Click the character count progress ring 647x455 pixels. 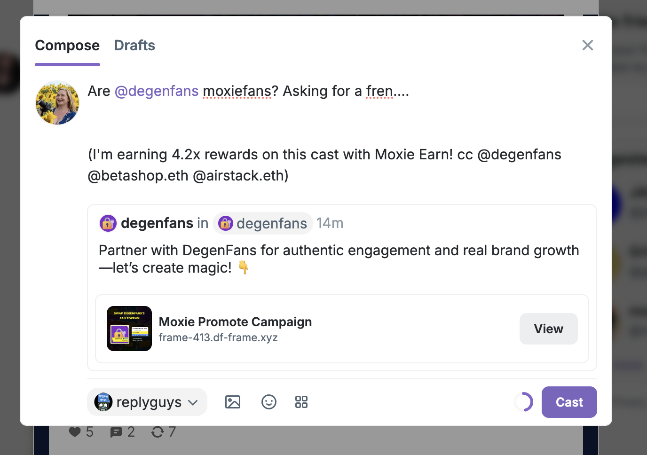pos(523,402)
